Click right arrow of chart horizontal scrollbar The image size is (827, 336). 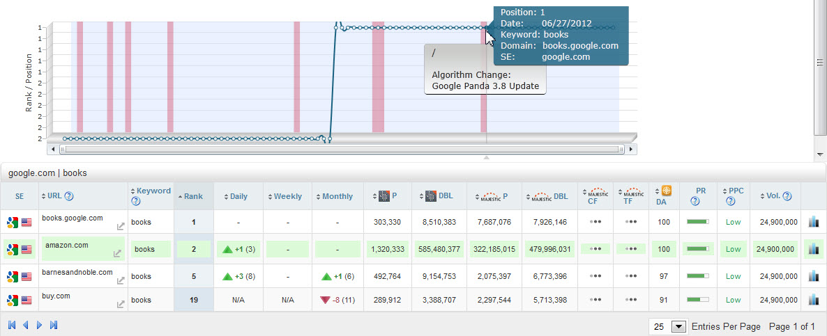tap(631, 149)
